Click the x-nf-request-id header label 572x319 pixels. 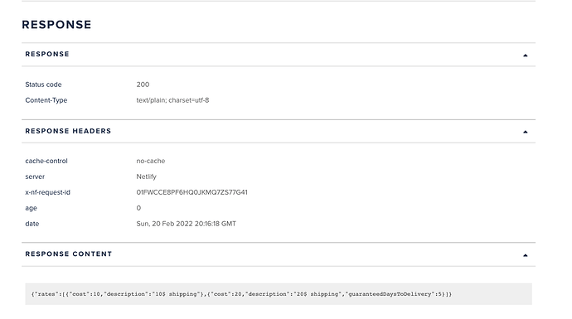click(47, 192)
